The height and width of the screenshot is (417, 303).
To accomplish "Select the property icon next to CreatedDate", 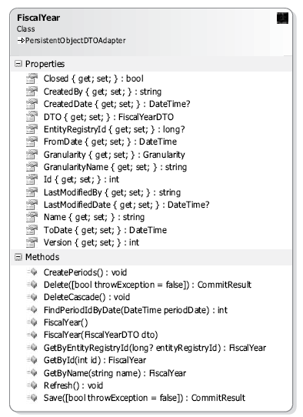I will pyautogui.click(x=32, y=104).
